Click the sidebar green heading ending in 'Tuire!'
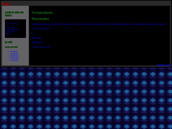This screenshot has width=172, height=129. 14,14
